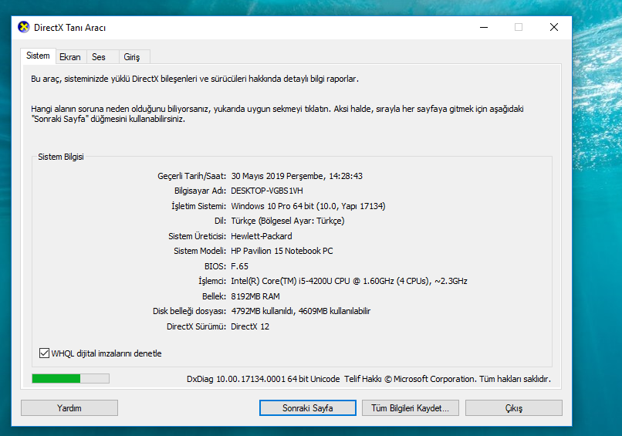Viewport: 622px width, 436px height.
Task: Click HP Pavilion 15 Notebook PC text
Action: click(282, 251)
